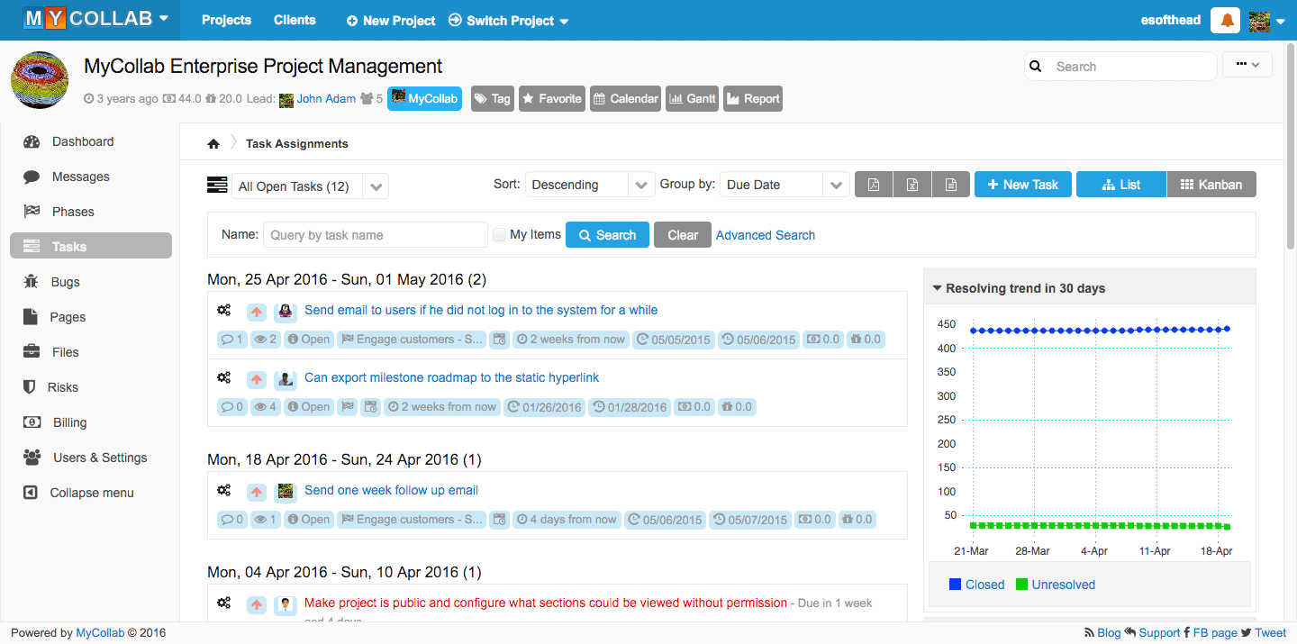Click the project logo image
1297x644 pixels.
(40, 80)
